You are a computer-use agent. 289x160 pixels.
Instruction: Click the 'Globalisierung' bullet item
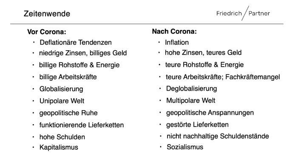[x=61, y=89]
